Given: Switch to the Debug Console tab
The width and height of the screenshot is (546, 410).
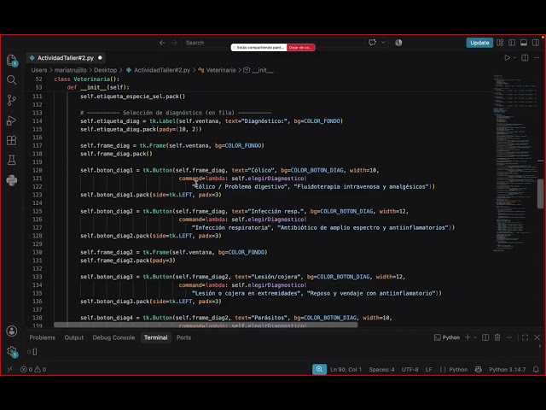Looking at the screenshot, I should [113, 337].
